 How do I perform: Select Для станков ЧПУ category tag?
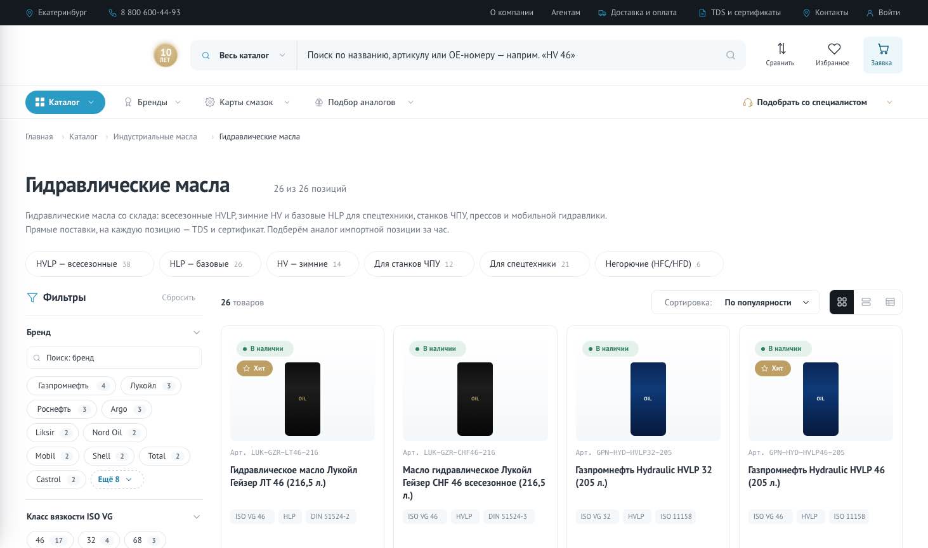(x=419, y=264)
